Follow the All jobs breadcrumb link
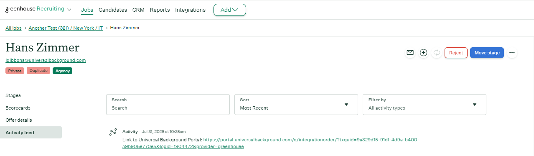The width and height of the screenshot is (534, 156). [x=13, y=28]
